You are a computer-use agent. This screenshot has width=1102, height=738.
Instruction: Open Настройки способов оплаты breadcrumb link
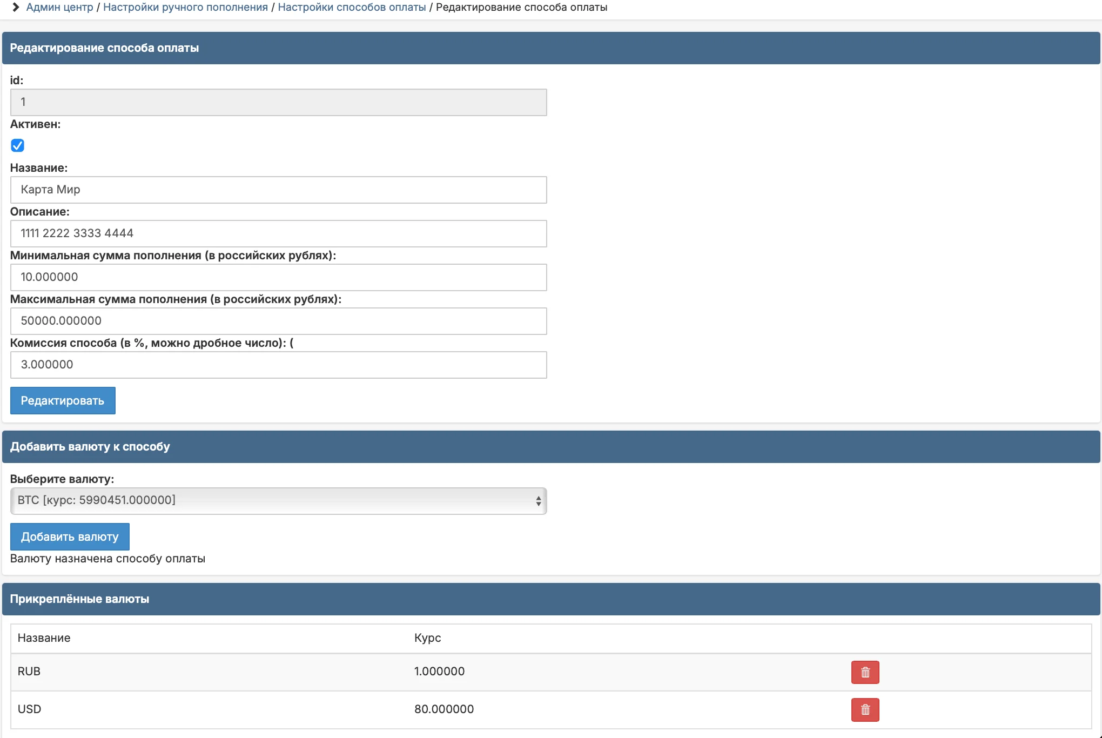(352, 7)
